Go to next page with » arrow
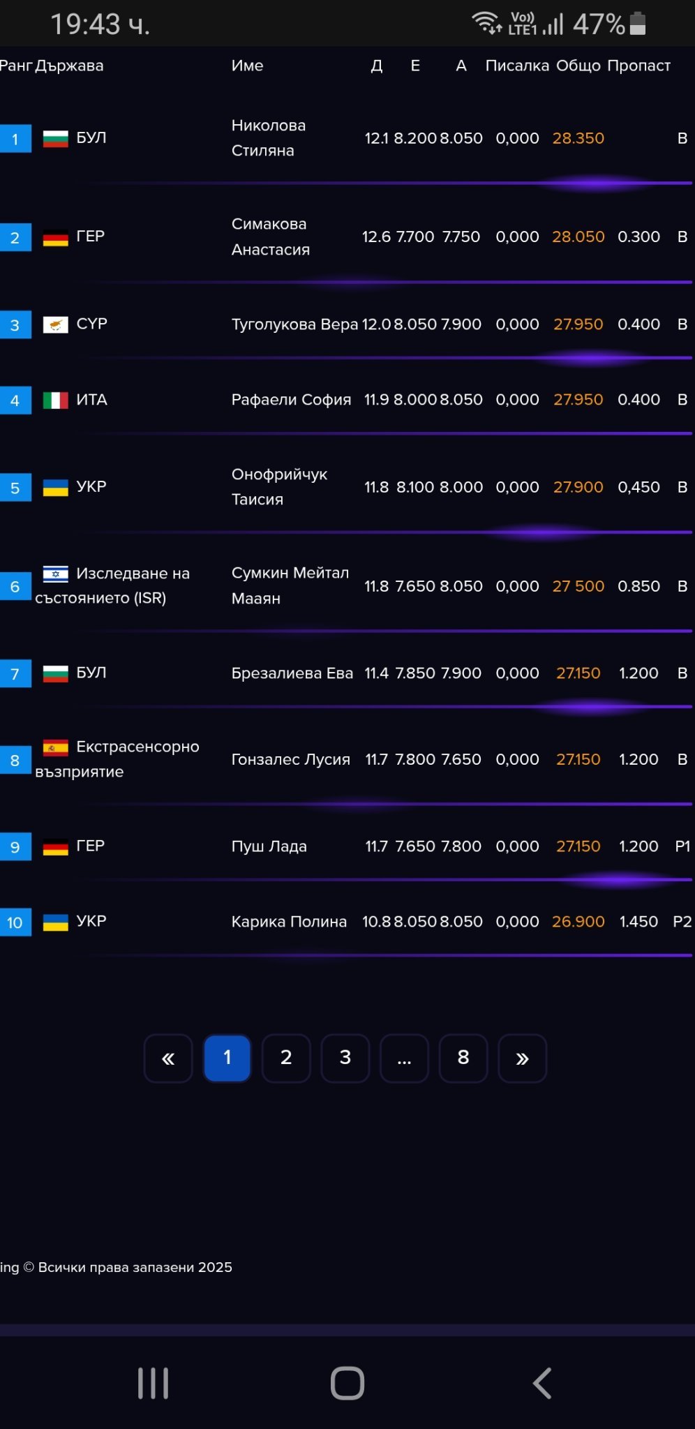The width and height of the screenshot is (695, 1429). [522, 1058]
